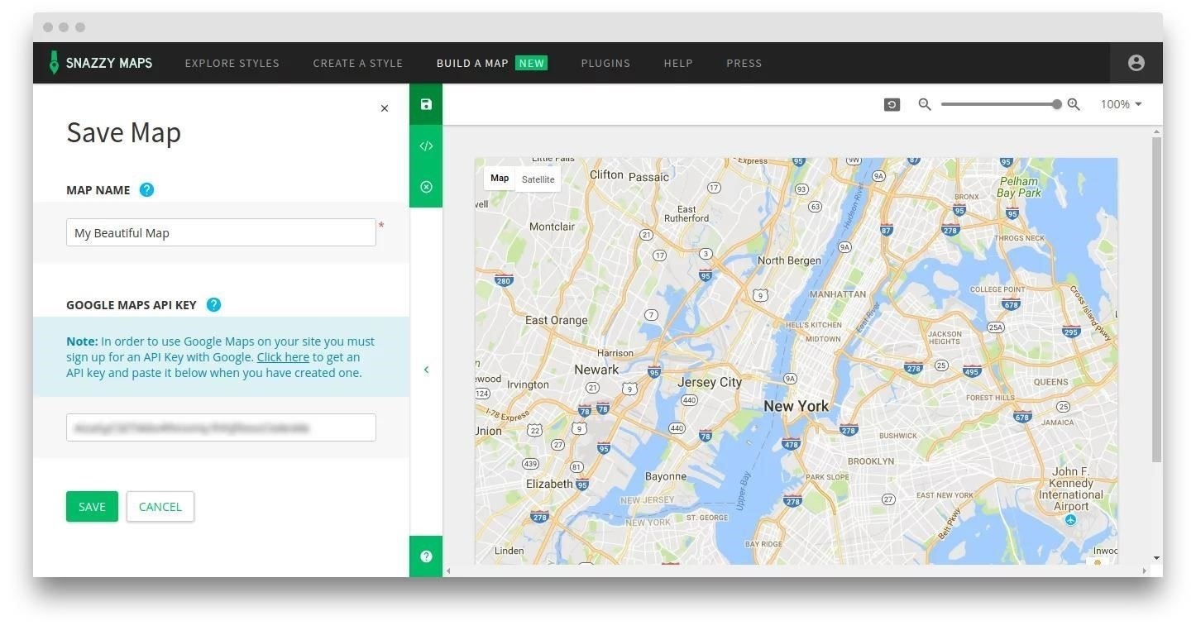Open Explore Styles menu
This screenshot has width=1196, height=635.
232,63
